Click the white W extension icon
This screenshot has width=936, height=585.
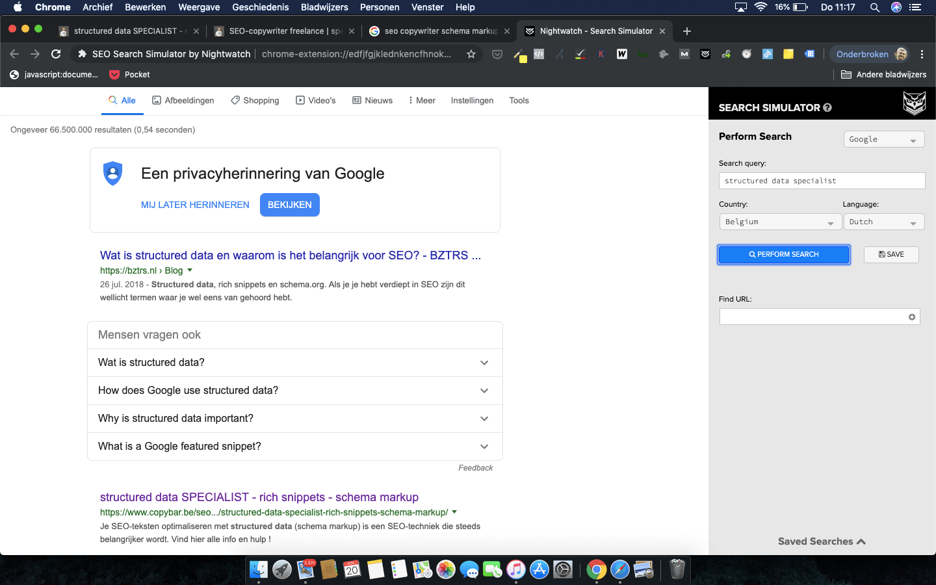[x=622, y=54]
